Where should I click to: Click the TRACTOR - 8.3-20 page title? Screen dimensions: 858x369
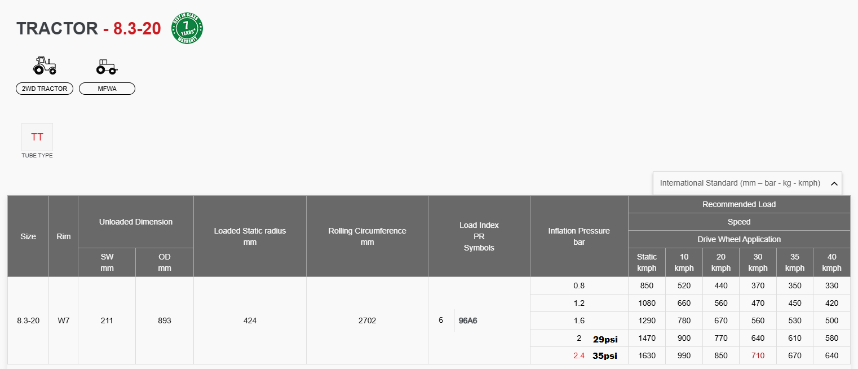89,28
